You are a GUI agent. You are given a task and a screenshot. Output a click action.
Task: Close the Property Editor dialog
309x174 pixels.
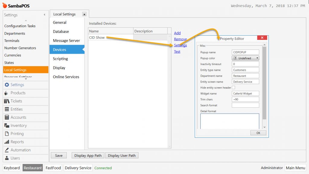[x=262, y=38]
